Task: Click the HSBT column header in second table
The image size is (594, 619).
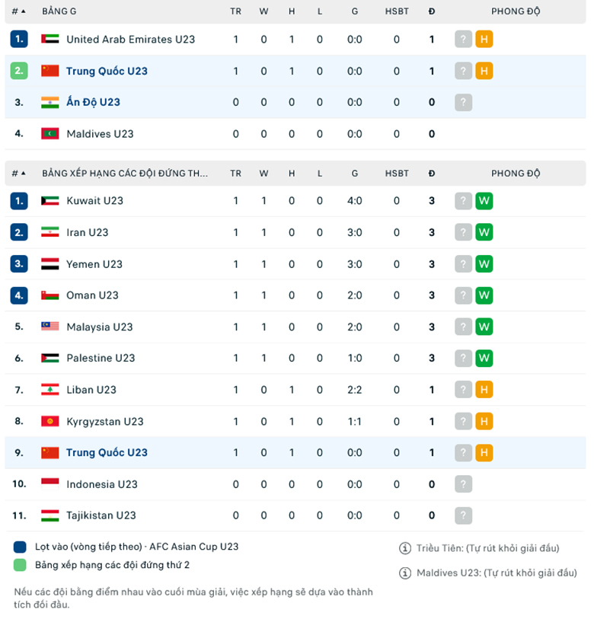Action: (397, 174)
